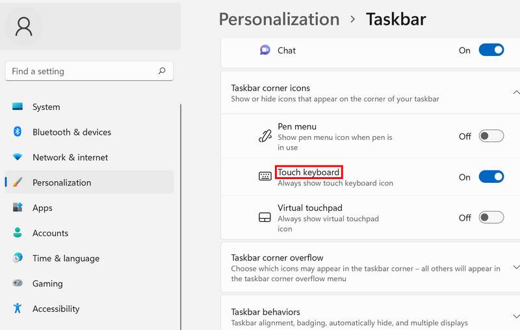Click the Personalization paintbrush icon
Screen dimensions: 520x330
[x=18, y=182]
